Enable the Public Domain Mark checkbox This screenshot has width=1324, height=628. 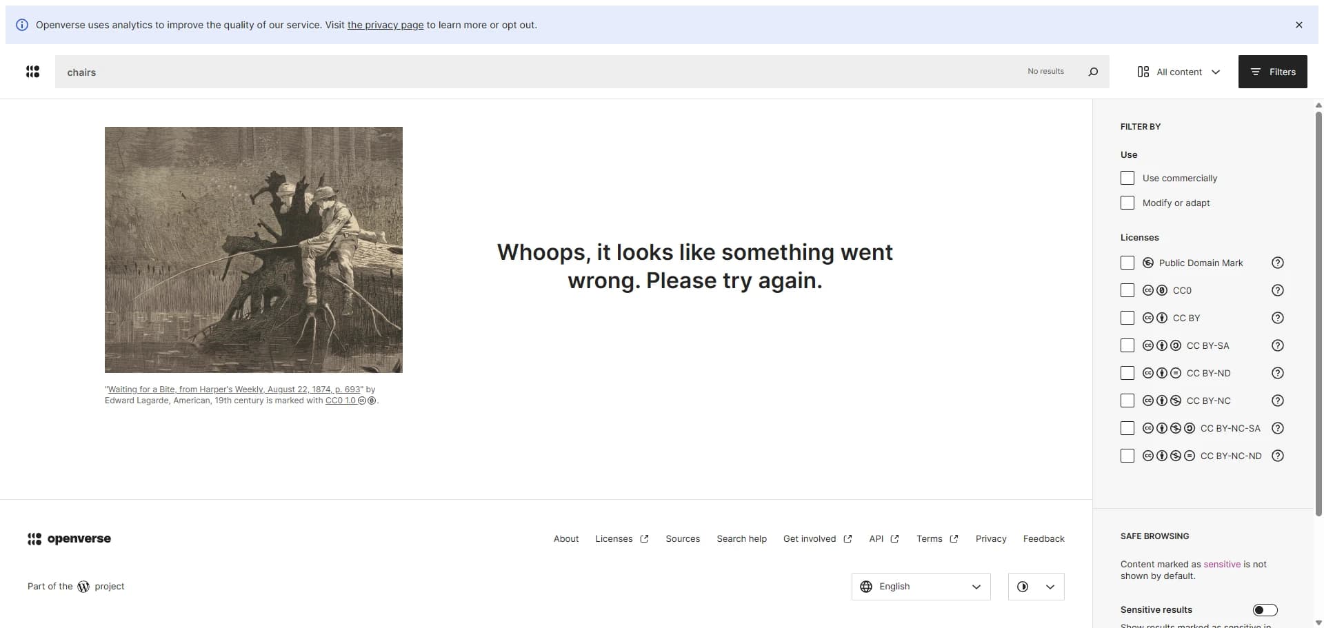[1127, 263]
